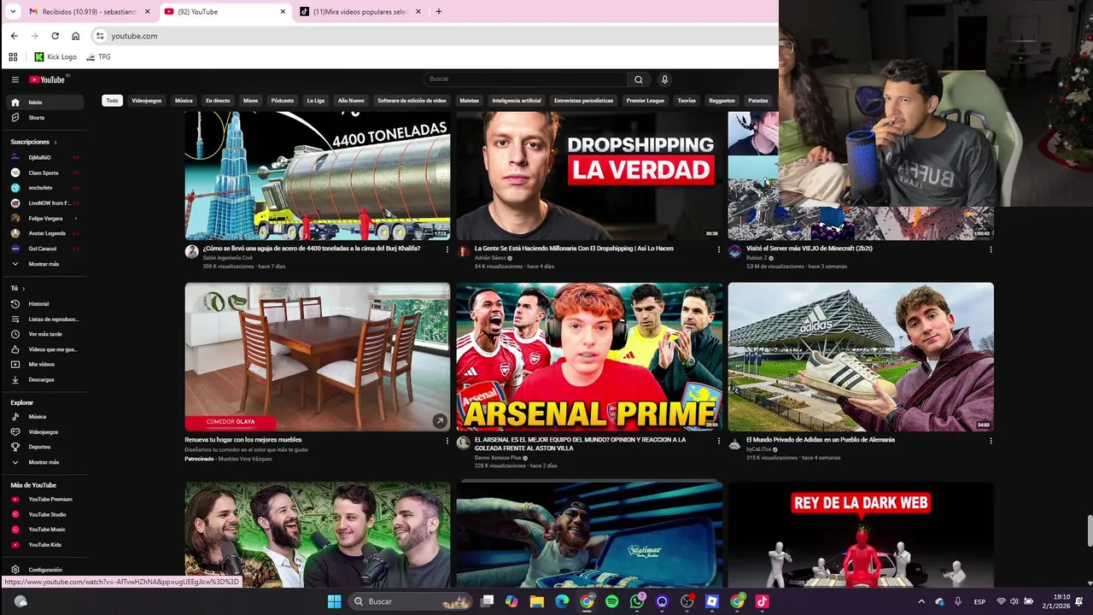Open Historial in the sidebar
1093x615 pixels.
pyautogui.click(x=45, y=303)
